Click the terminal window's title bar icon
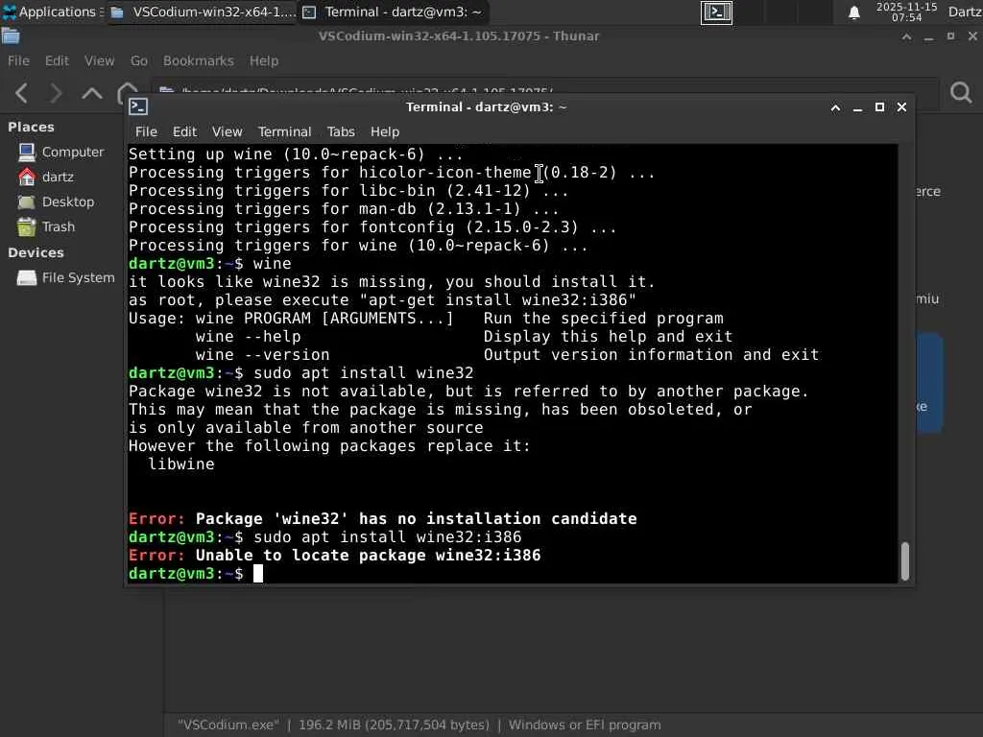The image size is (983, 737). coord(138,107)
